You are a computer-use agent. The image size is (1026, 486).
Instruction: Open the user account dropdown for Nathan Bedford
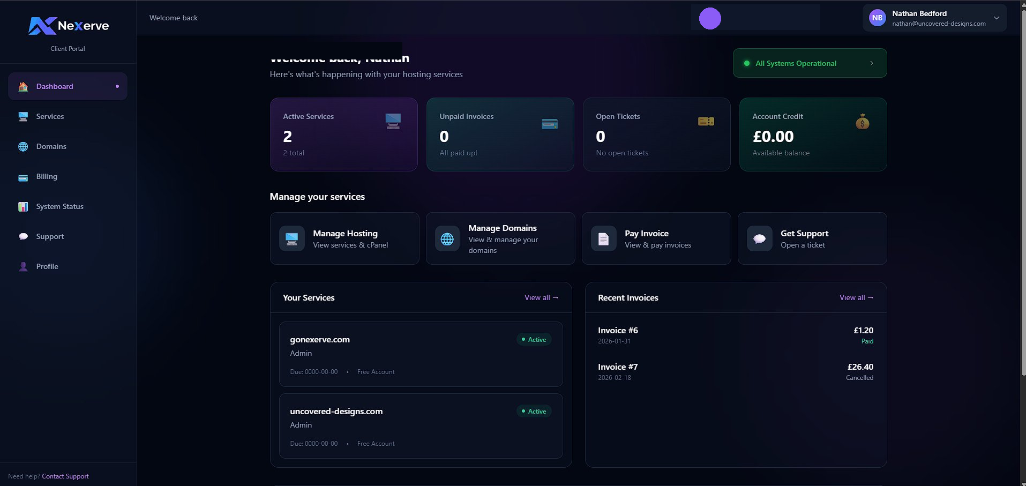[934, 18]
